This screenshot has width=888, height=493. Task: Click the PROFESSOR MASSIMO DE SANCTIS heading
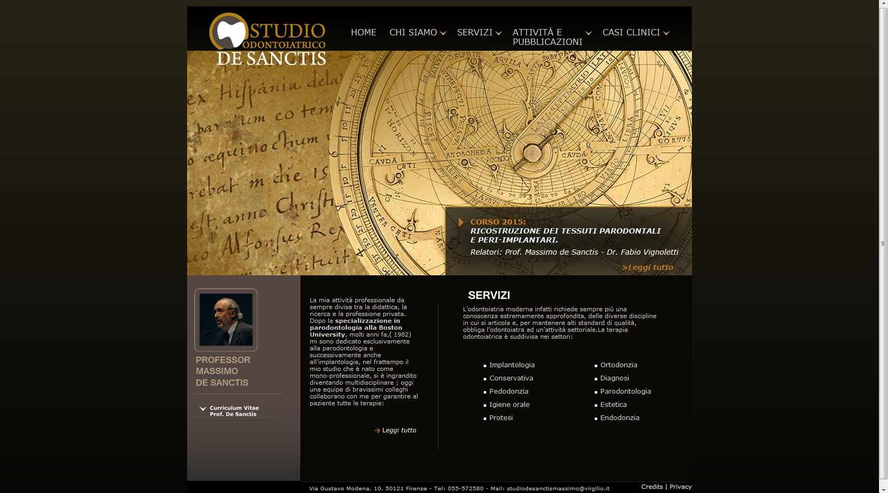[223, 371]
